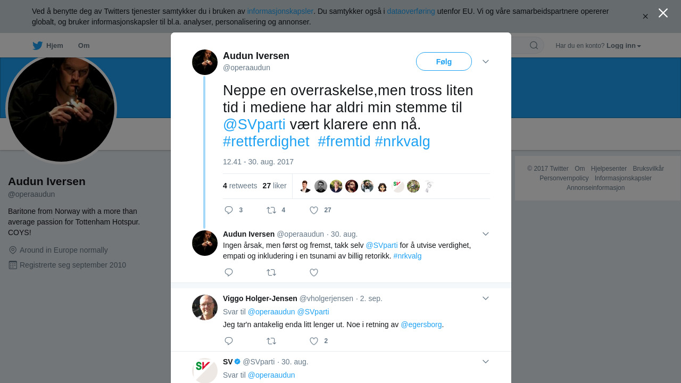The width and height of the screenshot is (681, 383).
Task: Like Audun Iversen's second thread tweet
Action: pyautogui.click(x=314, y=272)
